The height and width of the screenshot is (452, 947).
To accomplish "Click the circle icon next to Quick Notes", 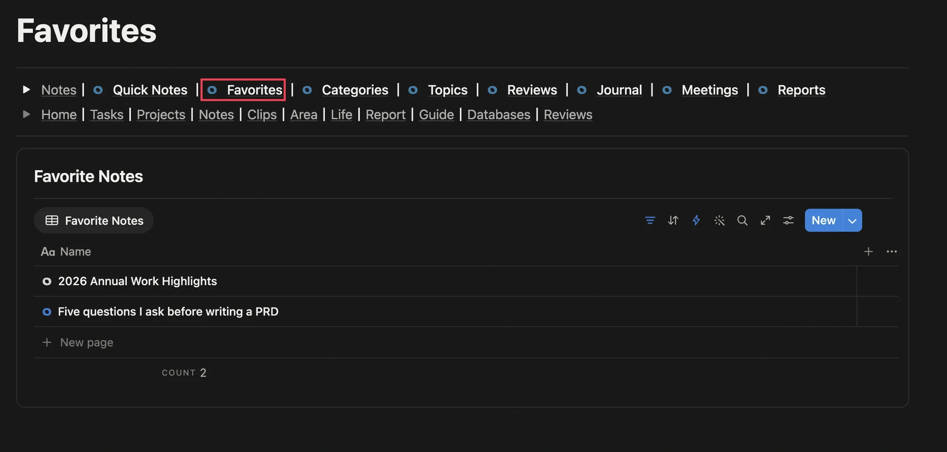I will [x=98, y=90].
